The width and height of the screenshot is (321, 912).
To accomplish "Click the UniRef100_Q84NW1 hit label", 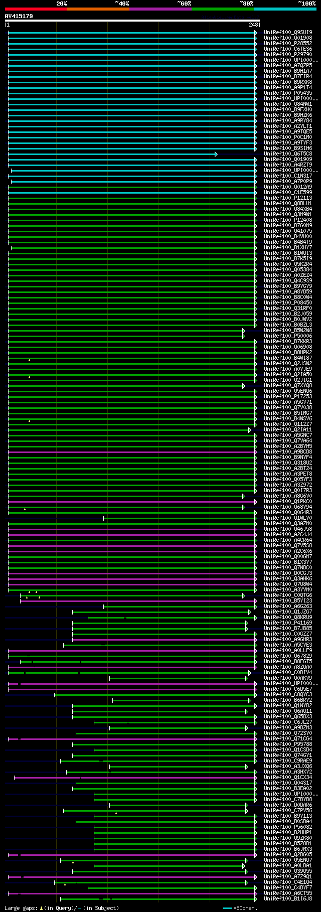I will [x=288, y=104].
